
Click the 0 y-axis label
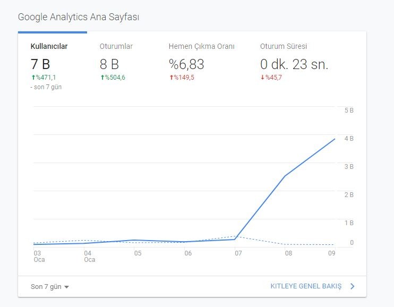(352, 243)
